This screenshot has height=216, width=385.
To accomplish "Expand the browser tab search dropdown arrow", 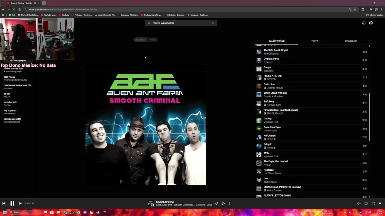I will tap(3, 3).
